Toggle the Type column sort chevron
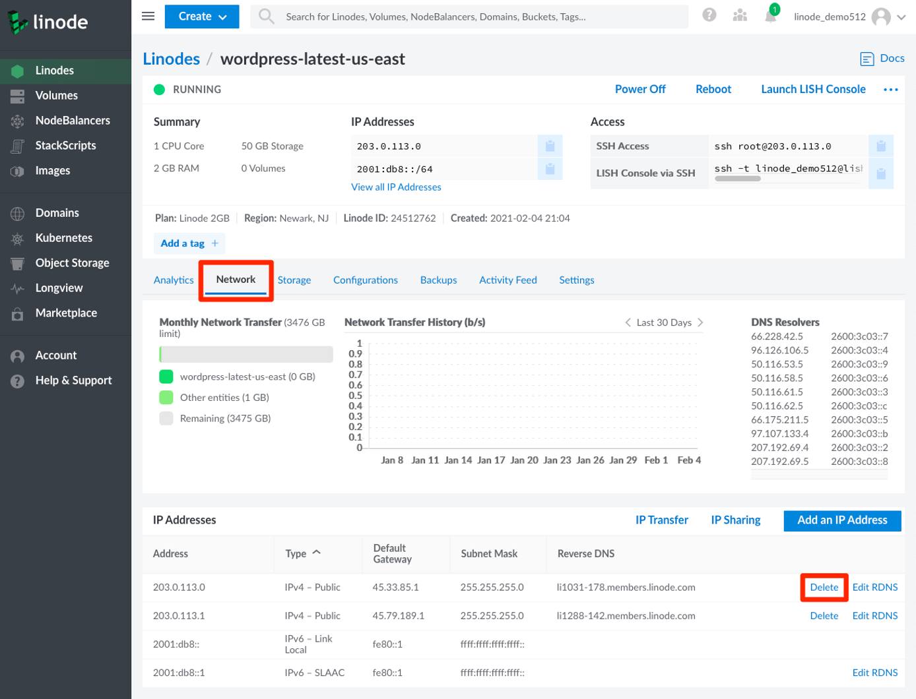This screenshot has height=699, width=916. [317, 553]
